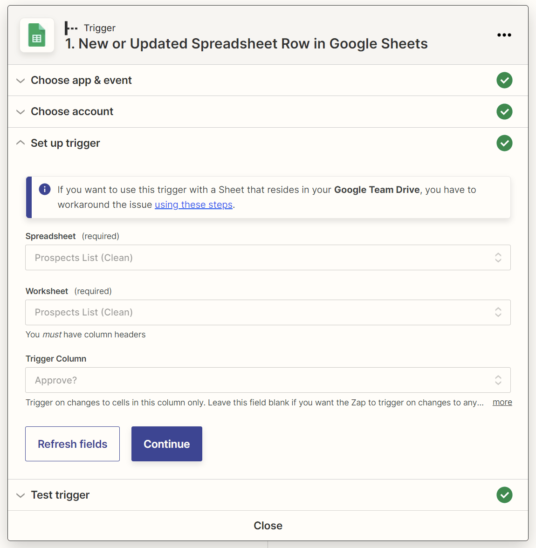536x548 pixels.
Task: Expand the Choose account section
Action: [20, 111]
